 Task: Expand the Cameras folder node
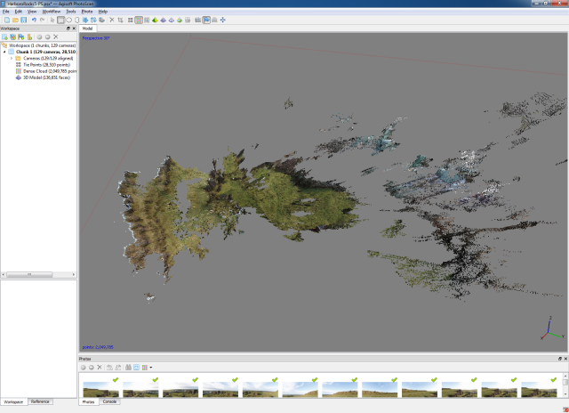pos(12,58)
